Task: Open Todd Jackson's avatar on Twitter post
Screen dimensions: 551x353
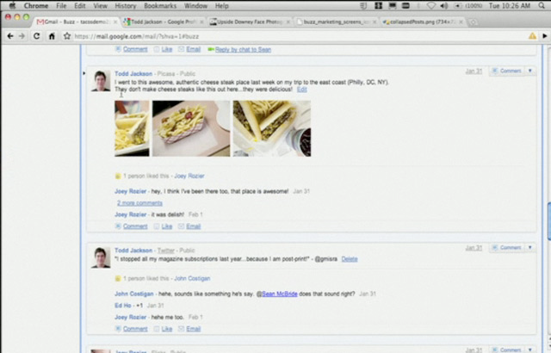Action: [101, 257]
